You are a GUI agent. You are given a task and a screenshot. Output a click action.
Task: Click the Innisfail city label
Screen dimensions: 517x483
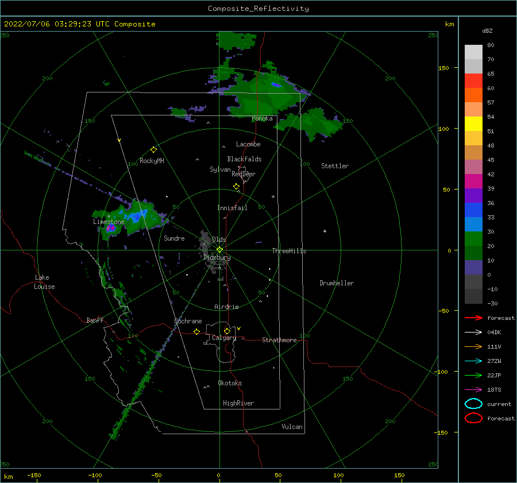(x=232, y=208)
